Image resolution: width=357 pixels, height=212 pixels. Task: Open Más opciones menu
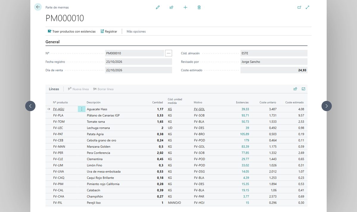pos(136,31)
